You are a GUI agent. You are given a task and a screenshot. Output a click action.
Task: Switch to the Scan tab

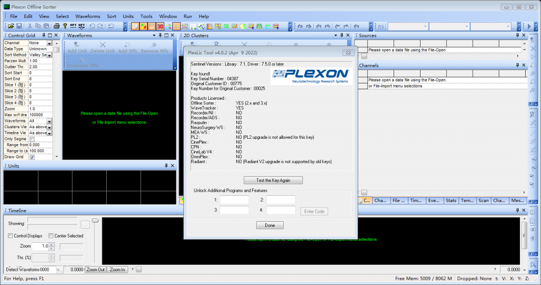483,201
